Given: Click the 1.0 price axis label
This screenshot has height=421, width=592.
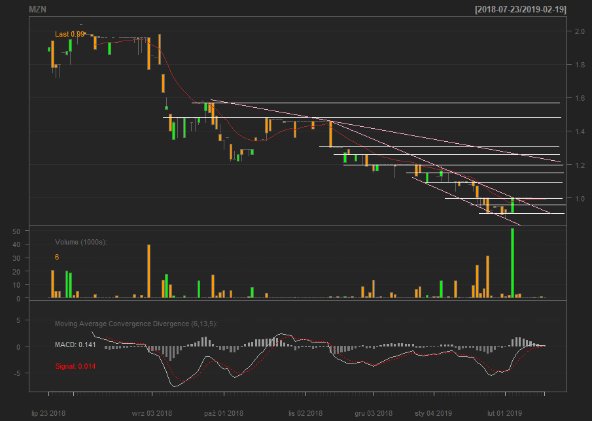Looking at the screenshot, I should coord(580,199).
